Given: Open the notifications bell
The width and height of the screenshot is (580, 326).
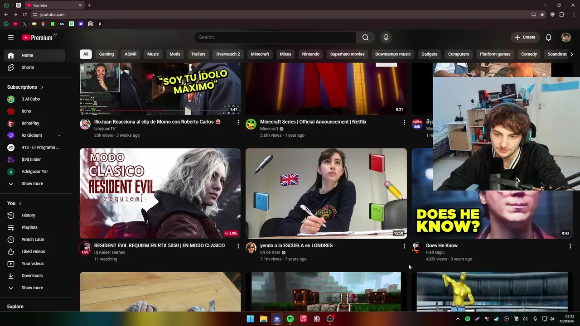Looking at the screenshot, I should [x=548, y=37].
